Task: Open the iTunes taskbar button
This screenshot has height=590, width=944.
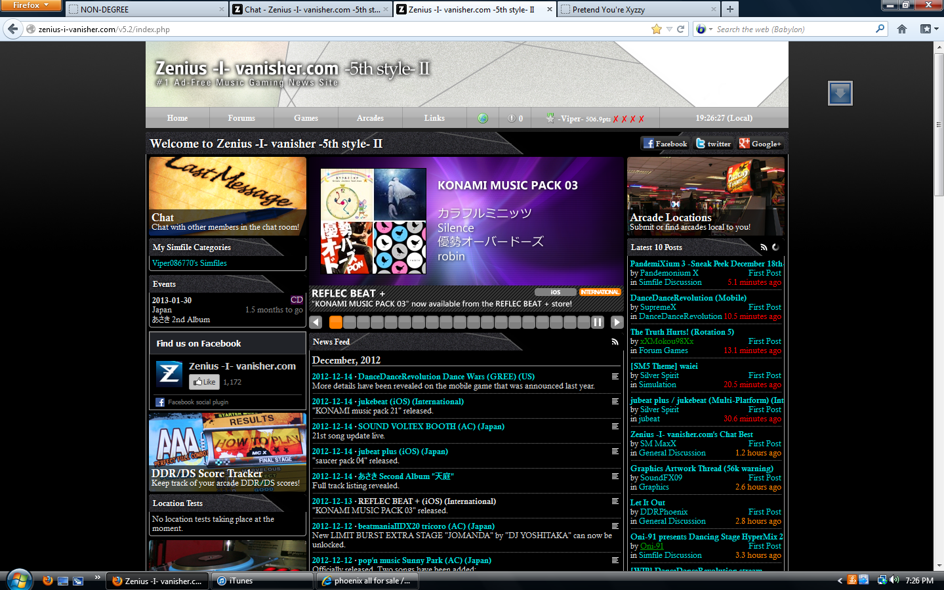Action: pos(261,581)
